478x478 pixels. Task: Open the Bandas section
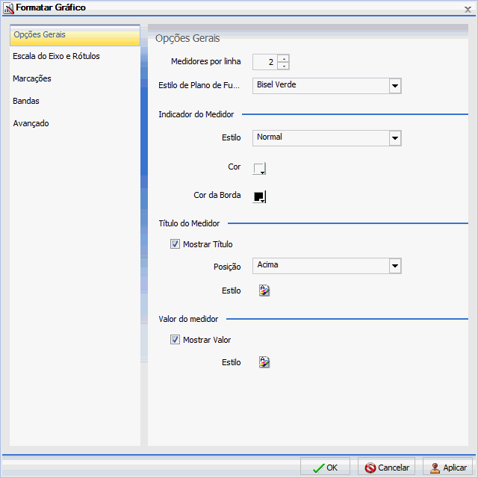point(26,101)
